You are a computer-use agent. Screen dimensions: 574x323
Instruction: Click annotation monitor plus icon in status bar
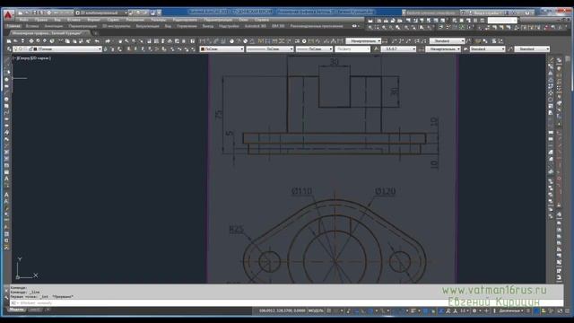(x=486, y=311)
